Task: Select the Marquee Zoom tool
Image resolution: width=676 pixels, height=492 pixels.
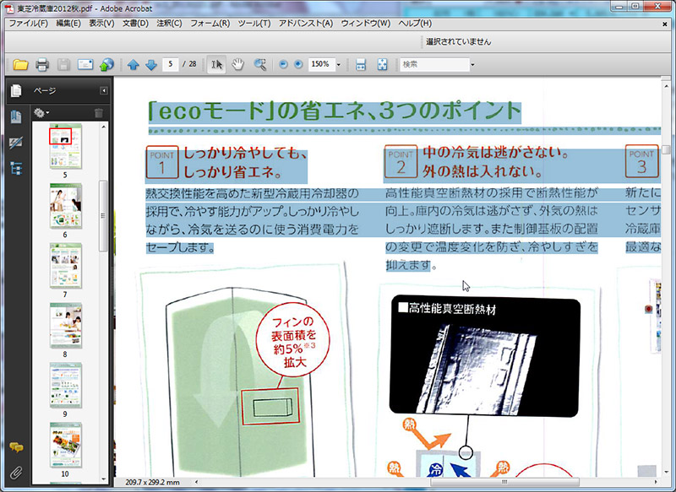Action: point(259,64)
